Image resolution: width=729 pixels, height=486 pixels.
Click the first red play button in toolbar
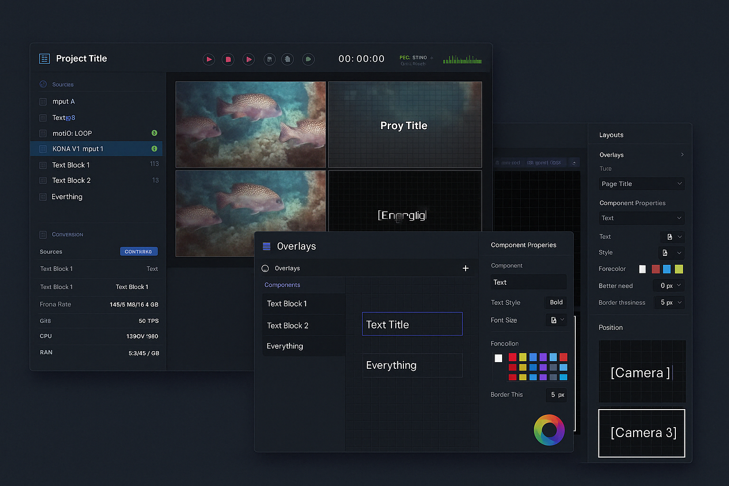209,59
